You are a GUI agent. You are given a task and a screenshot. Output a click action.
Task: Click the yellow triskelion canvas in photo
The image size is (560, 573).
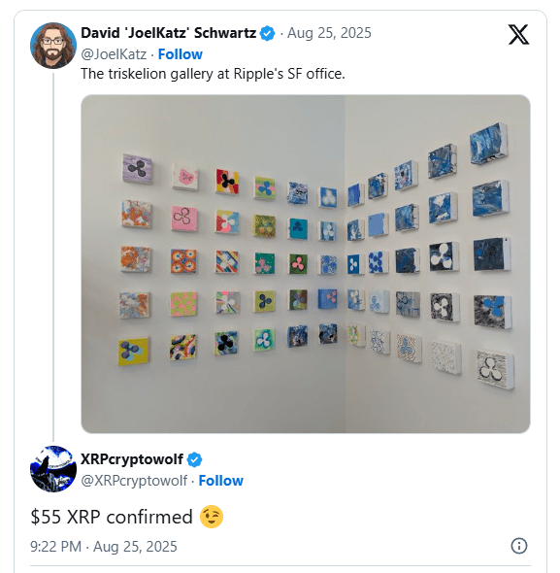(133, 352)
